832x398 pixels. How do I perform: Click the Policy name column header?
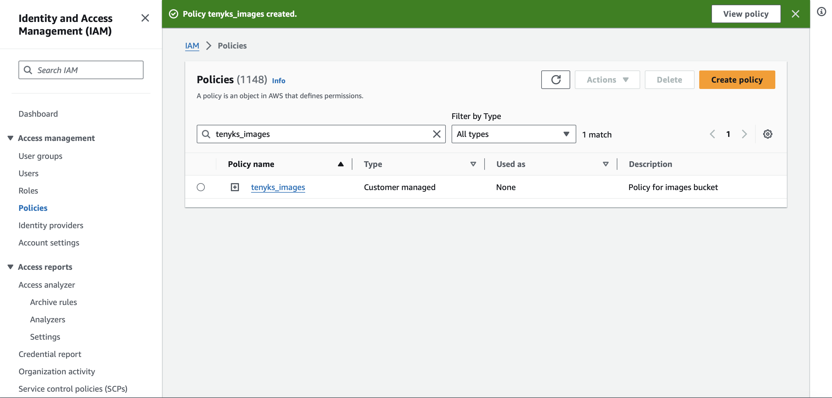251,164
